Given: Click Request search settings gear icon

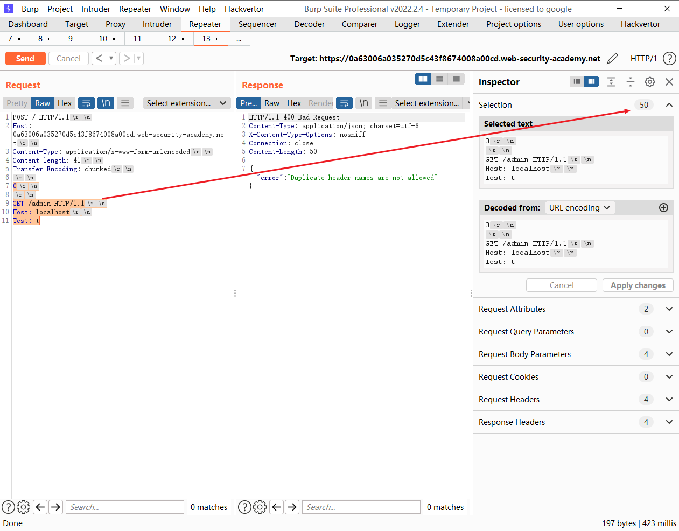Looking at the screenshot, I should [23, 507].
